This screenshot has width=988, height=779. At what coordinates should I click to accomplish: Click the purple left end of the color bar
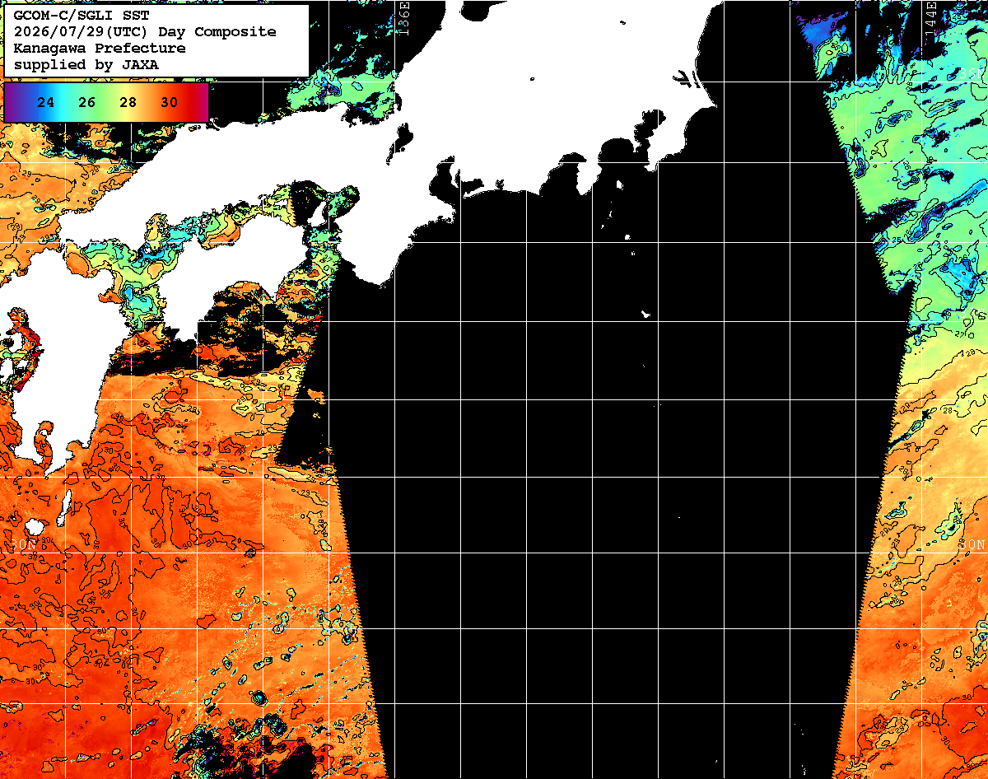point(12,103)
